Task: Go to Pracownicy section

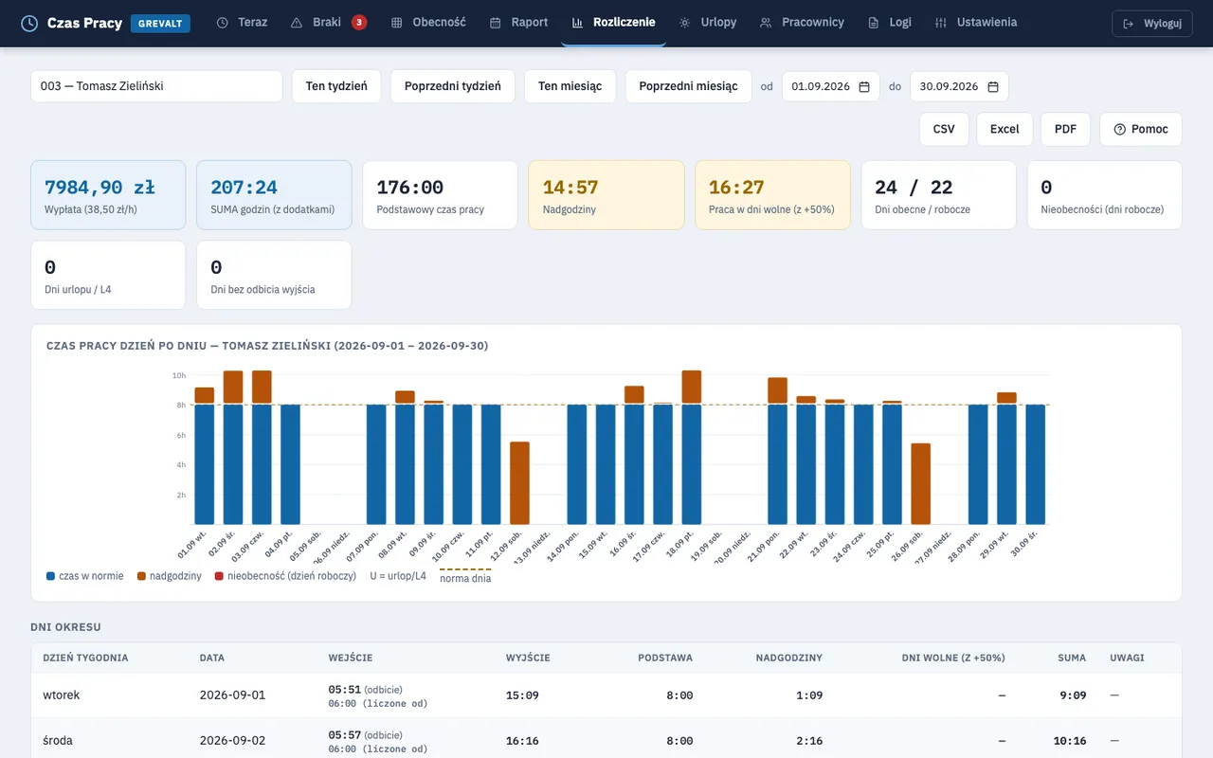Action: (x=802, y=23)
